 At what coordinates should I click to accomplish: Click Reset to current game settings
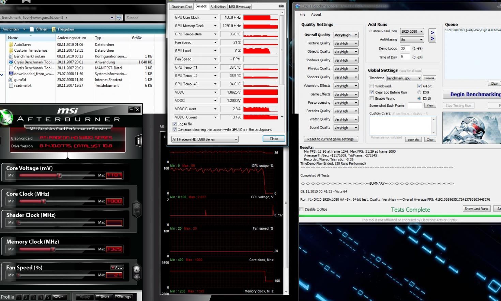point(331,139)
